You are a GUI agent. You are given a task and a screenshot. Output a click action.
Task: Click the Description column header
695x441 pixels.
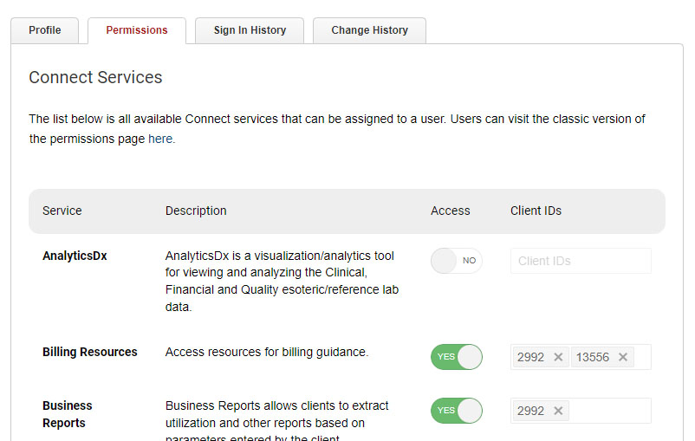[x=196, y=211]
